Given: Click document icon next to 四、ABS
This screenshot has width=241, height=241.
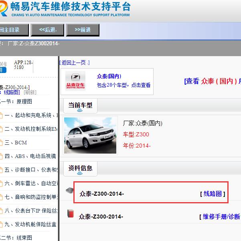Looking at the screenshot, I should [1, 156].
